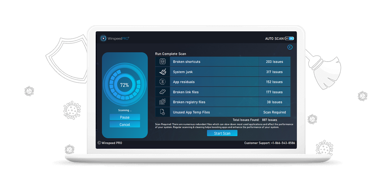Toggle the AUTO SCAN switch

tap(289, 39)
